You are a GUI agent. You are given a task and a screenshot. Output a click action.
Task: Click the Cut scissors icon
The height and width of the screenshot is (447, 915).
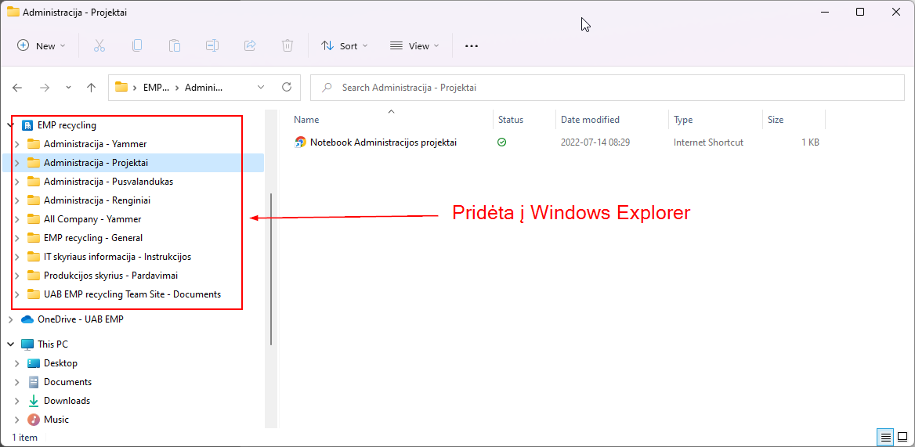[99, 45]
